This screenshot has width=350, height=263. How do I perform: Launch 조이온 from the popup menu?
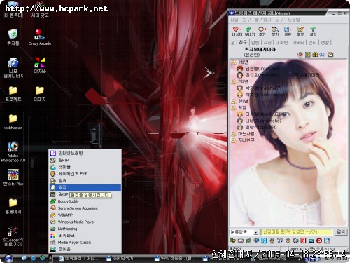[85, 249]
